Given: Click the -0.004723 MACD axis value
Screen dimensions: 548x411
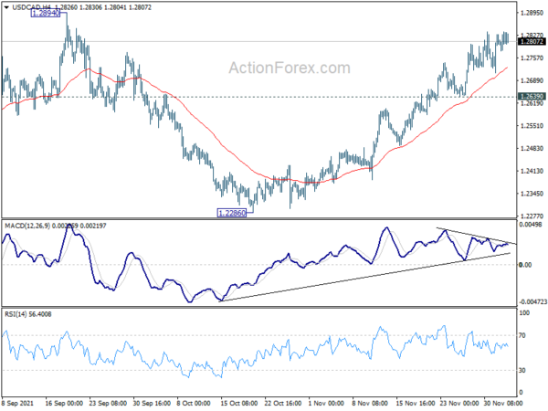Looking at the screenshot, I should tap(533, 301).
